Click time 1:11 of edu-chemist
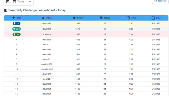The width and height of the screenshot is (169, 96). [x=131, y=69]
